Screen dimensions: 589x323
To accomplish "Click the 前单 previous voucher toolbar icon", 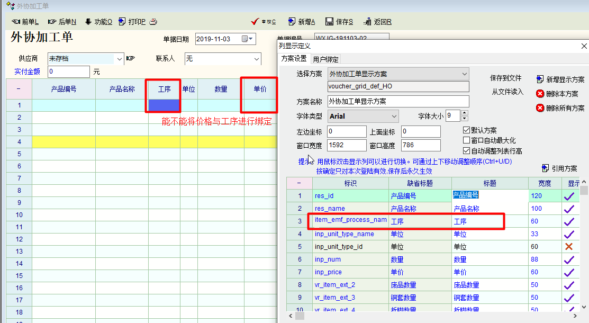I will [16, 22].
